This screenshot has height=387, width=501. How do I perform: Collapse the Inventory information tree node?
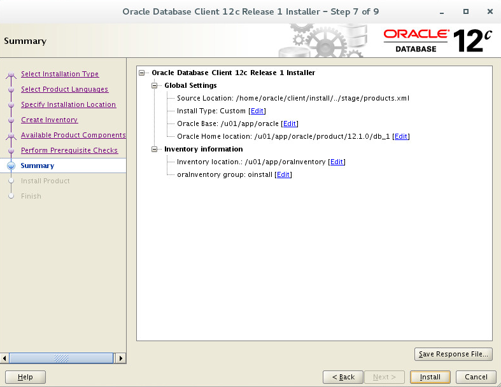[155, 149]
